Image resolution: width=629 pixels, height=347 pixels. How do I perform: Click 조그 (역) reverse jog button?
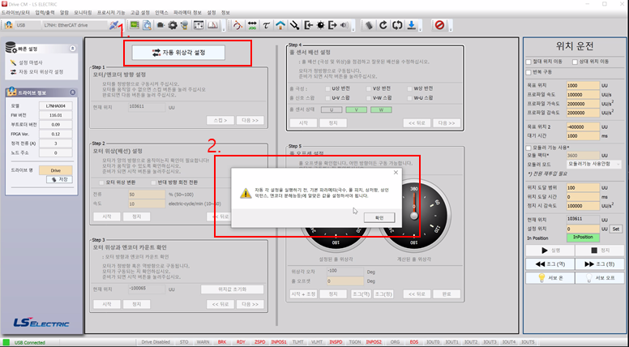click(x=550, y=264)
